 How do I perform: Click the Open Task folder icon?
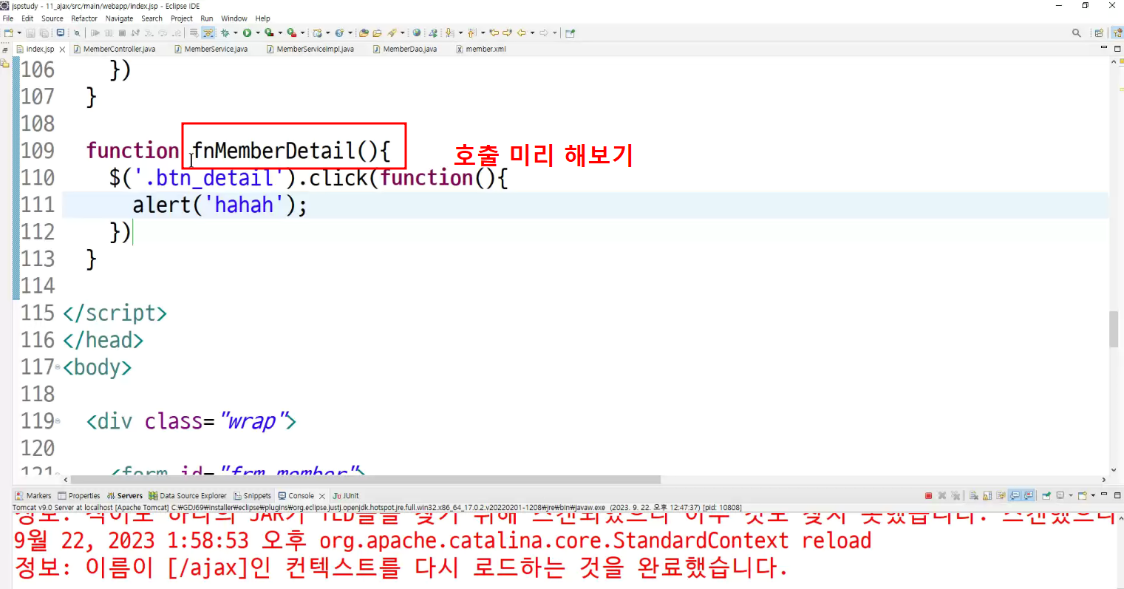click(x=377, y=33)
